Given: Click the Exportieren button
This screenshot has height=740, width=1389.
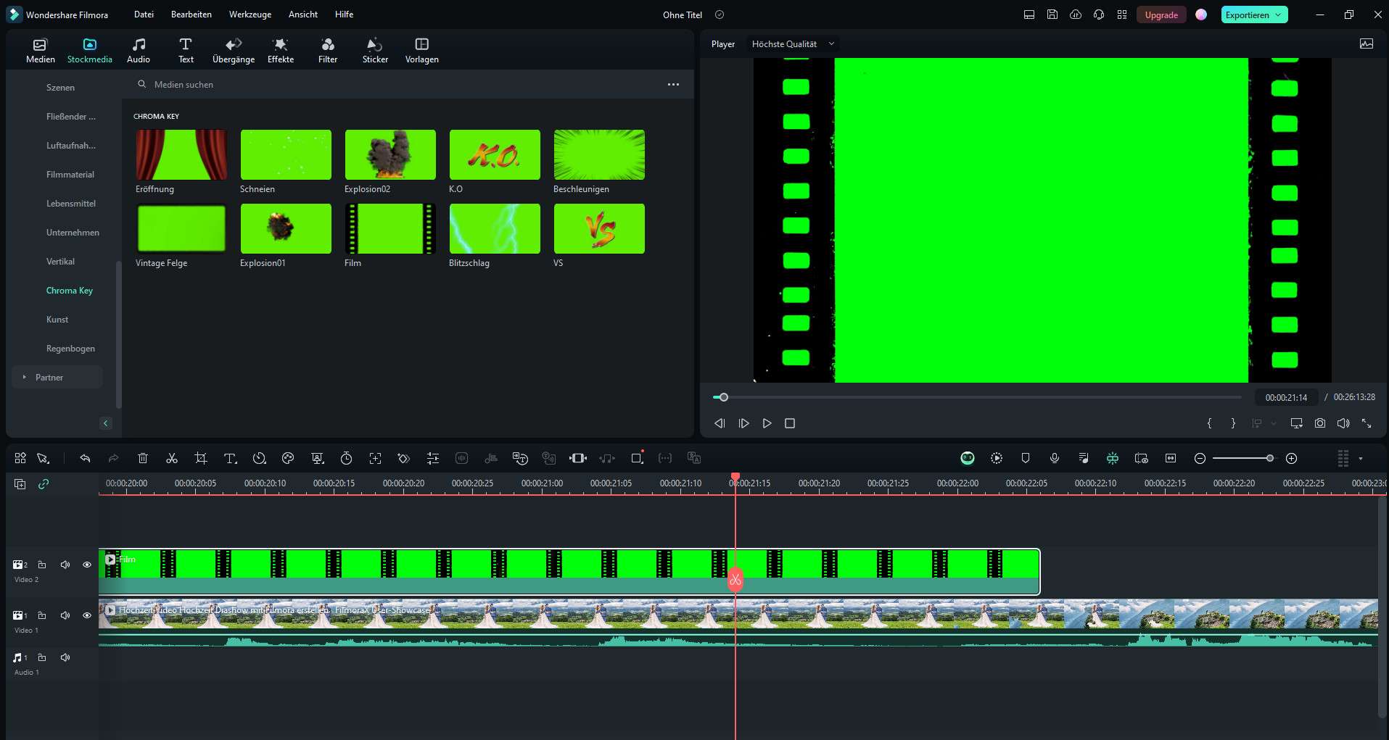Looking at the screenshot, I should 1253,14.
